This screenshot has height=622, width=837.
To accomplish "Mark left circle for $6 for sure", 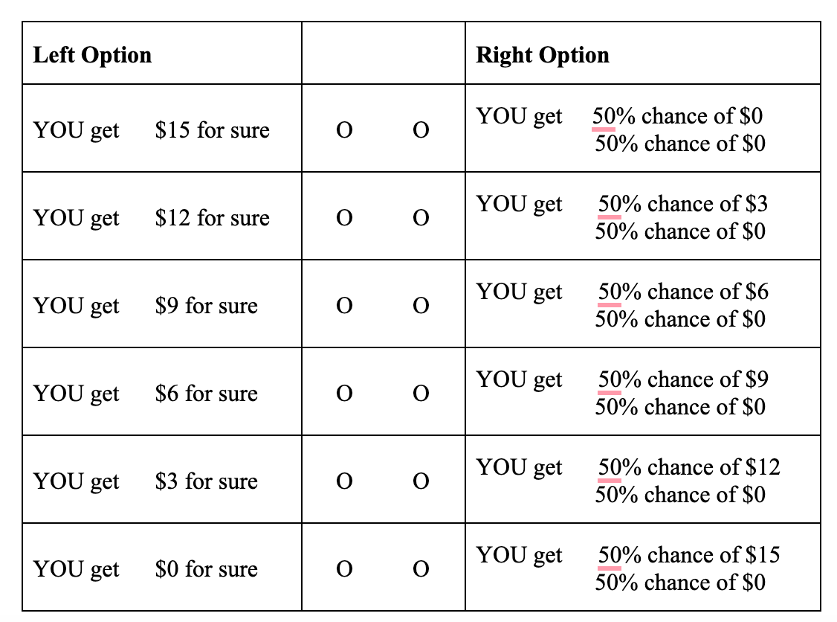I will tap(344, 394).
